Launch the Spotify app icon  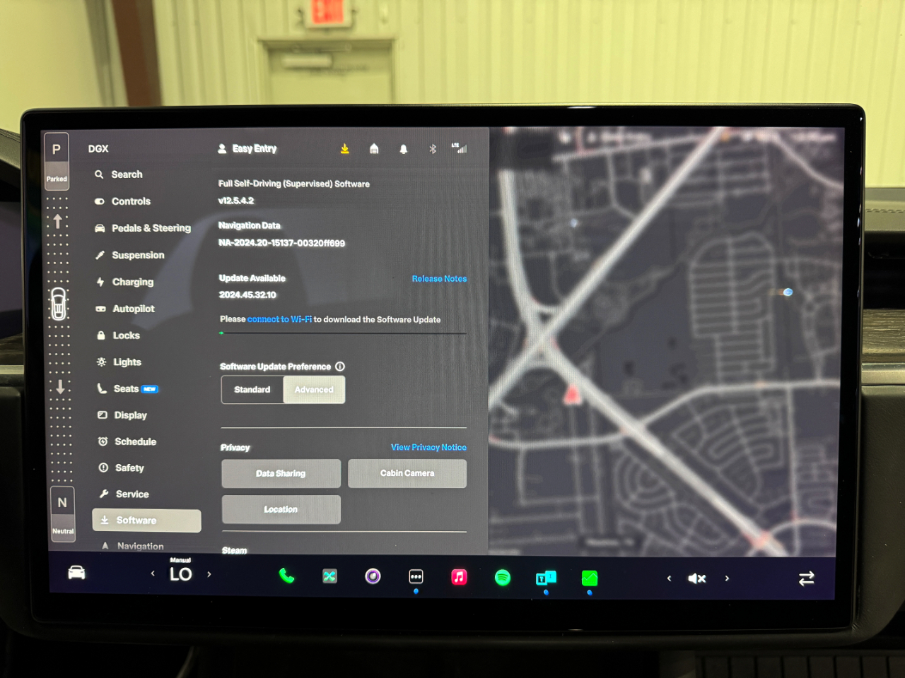pyautogui.click(x=502, y=578)
